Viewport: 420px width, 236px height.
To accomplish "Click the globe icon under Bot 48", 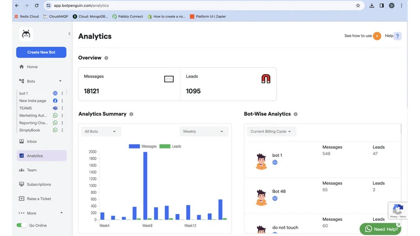I will 275,199.
